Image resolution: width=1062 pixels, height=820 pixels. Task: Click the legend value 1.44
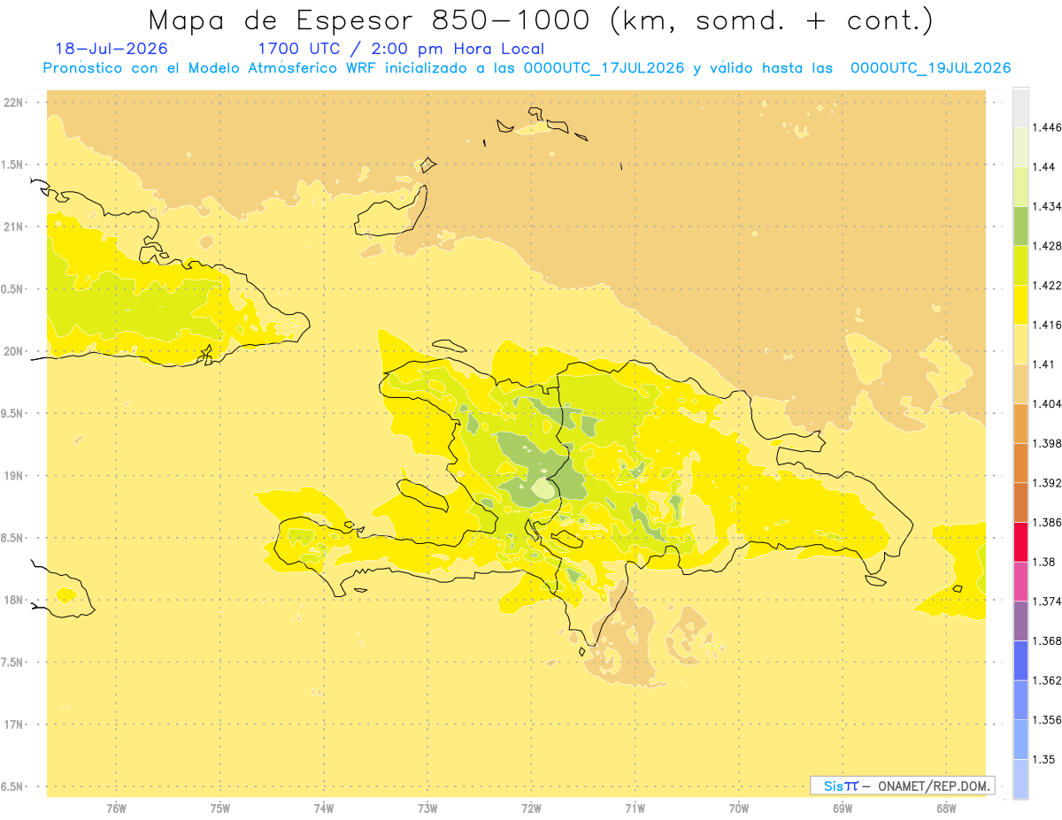(1043, 167)
